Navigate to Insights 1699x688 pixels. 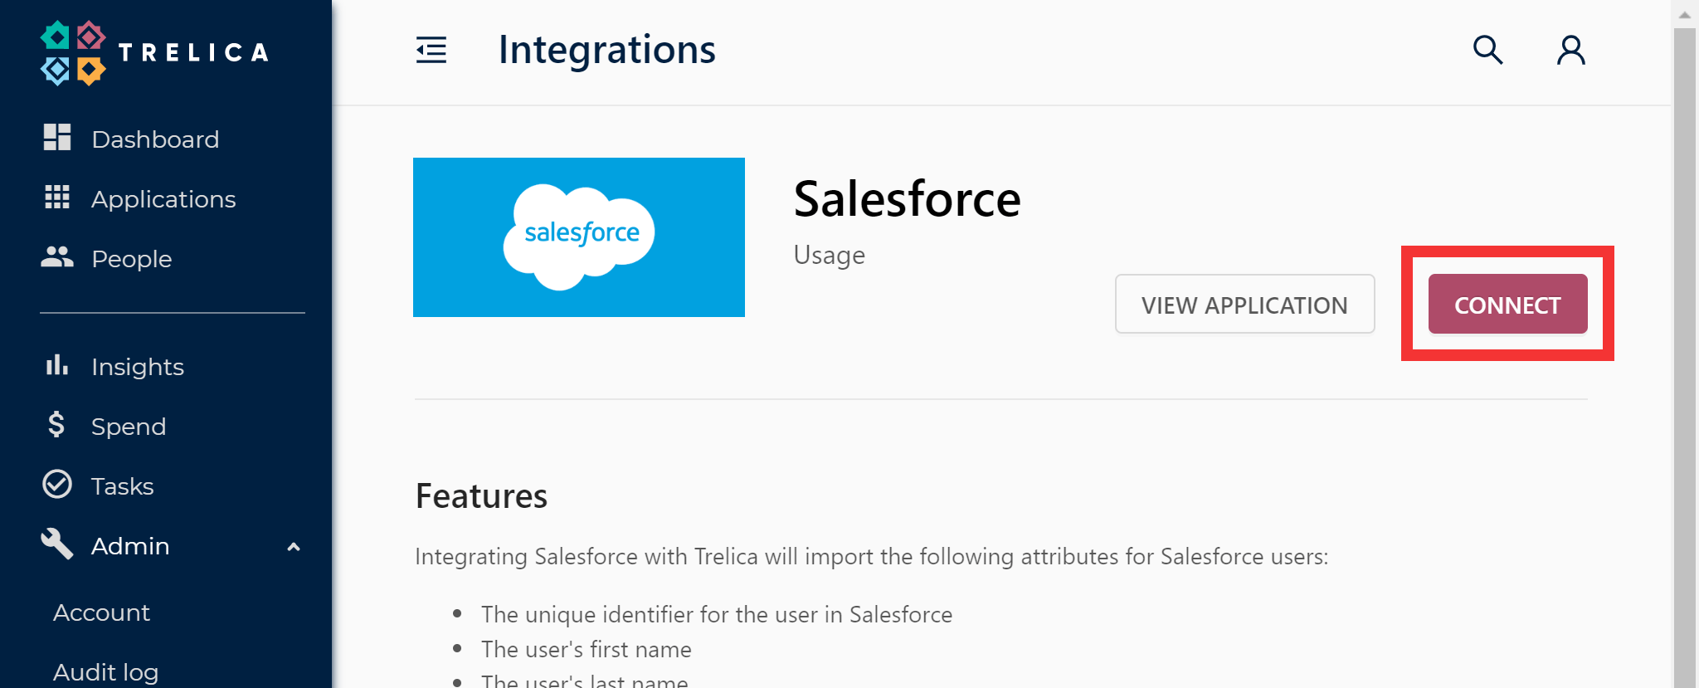(138, 367)
